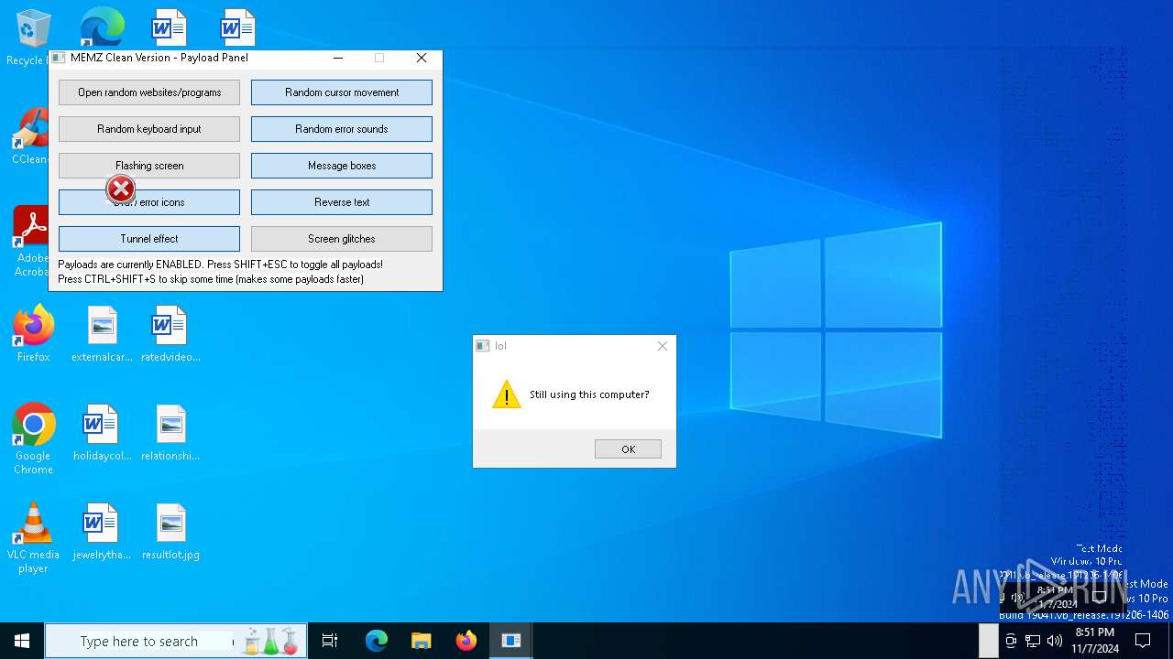Click the 'Still using this computer?' message text
This screenshot has width=1173, height=659.
589,394
